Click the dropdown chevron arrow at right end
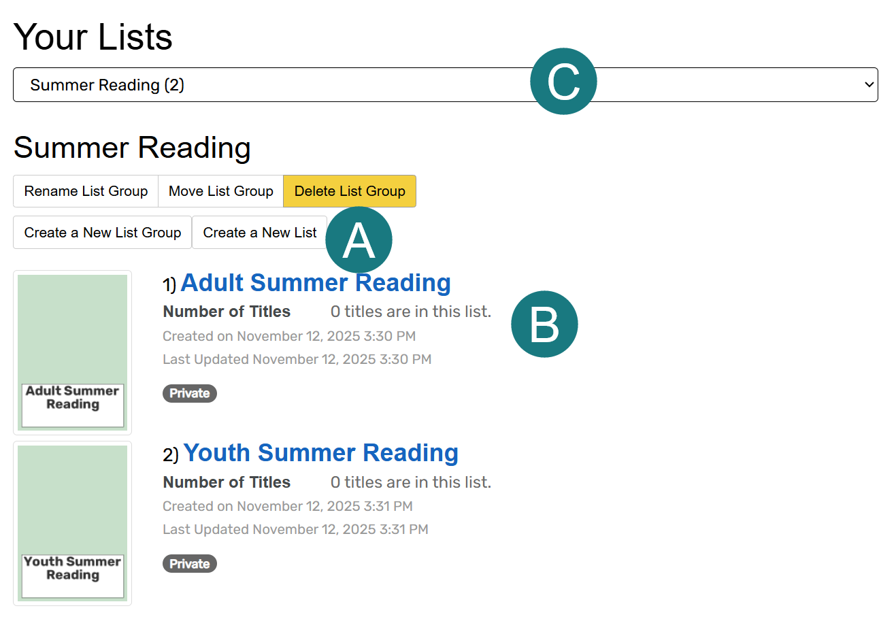The image size is (896, 619). 868,85
